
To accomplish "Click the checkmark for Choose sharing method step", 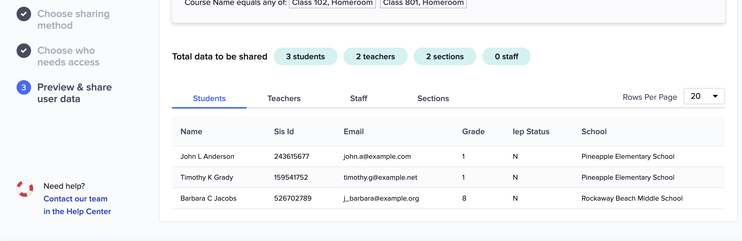I will [x=23, y=13].
